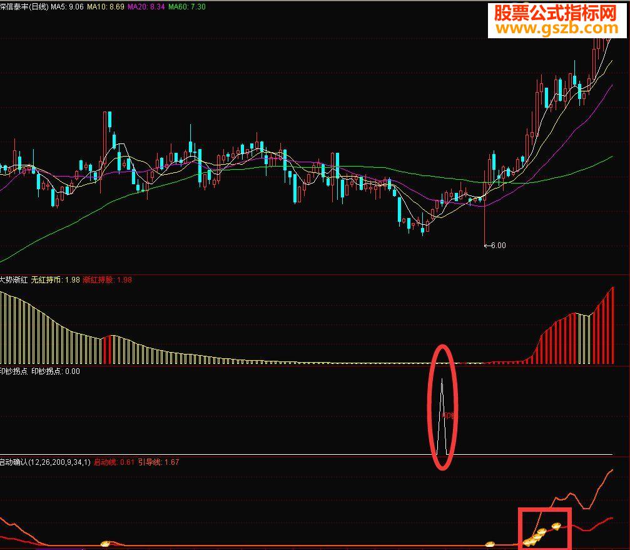630x550 pixels.
Task: Click the 6.00 low price label
Action: [x=498, y=246]
